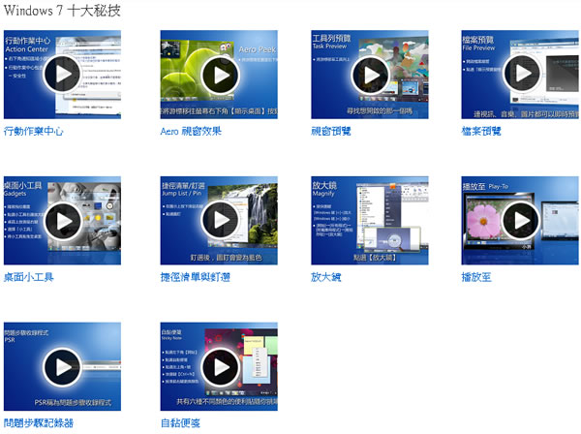This screenshot has height=434, width=581.
Task: Play the Action Center video
Action: tap(63, 75)
